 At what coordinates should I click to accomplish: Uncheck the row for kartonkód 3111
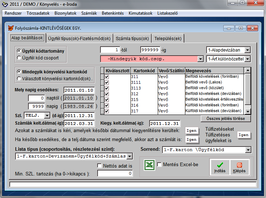point(106,82)
